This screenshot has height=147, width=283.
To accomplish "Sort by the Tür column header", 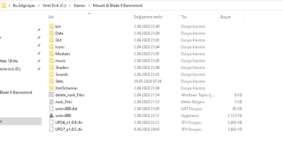I will point(184,17).
